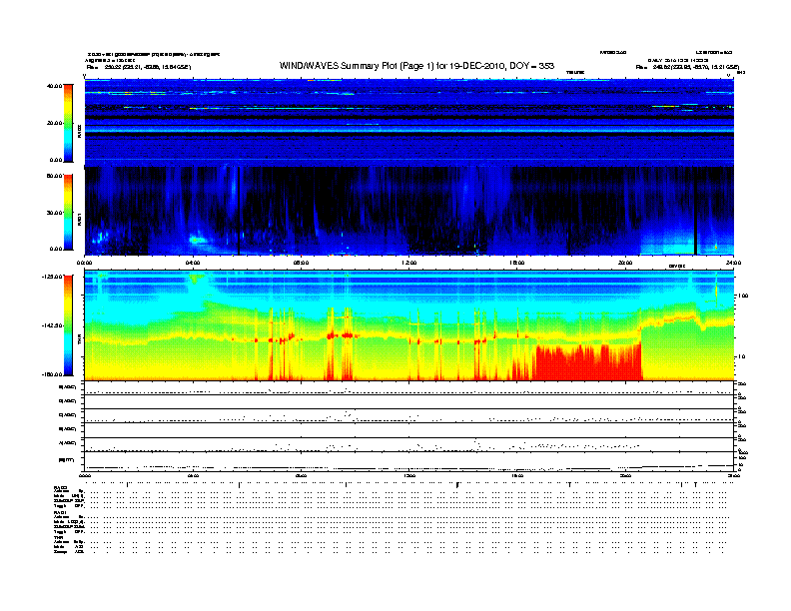Click the 30.00 label on RAD1 color scale
The height and width of the screenshot is (611, 791).
[x=54, y=213]
